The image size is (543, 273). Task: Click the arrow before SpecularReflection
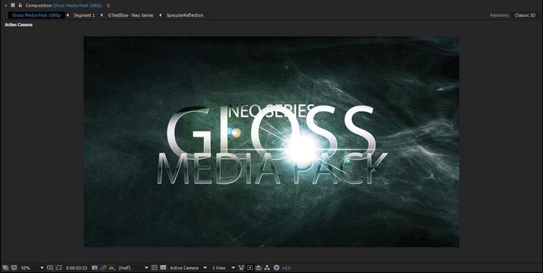click(x=160, y=15)
